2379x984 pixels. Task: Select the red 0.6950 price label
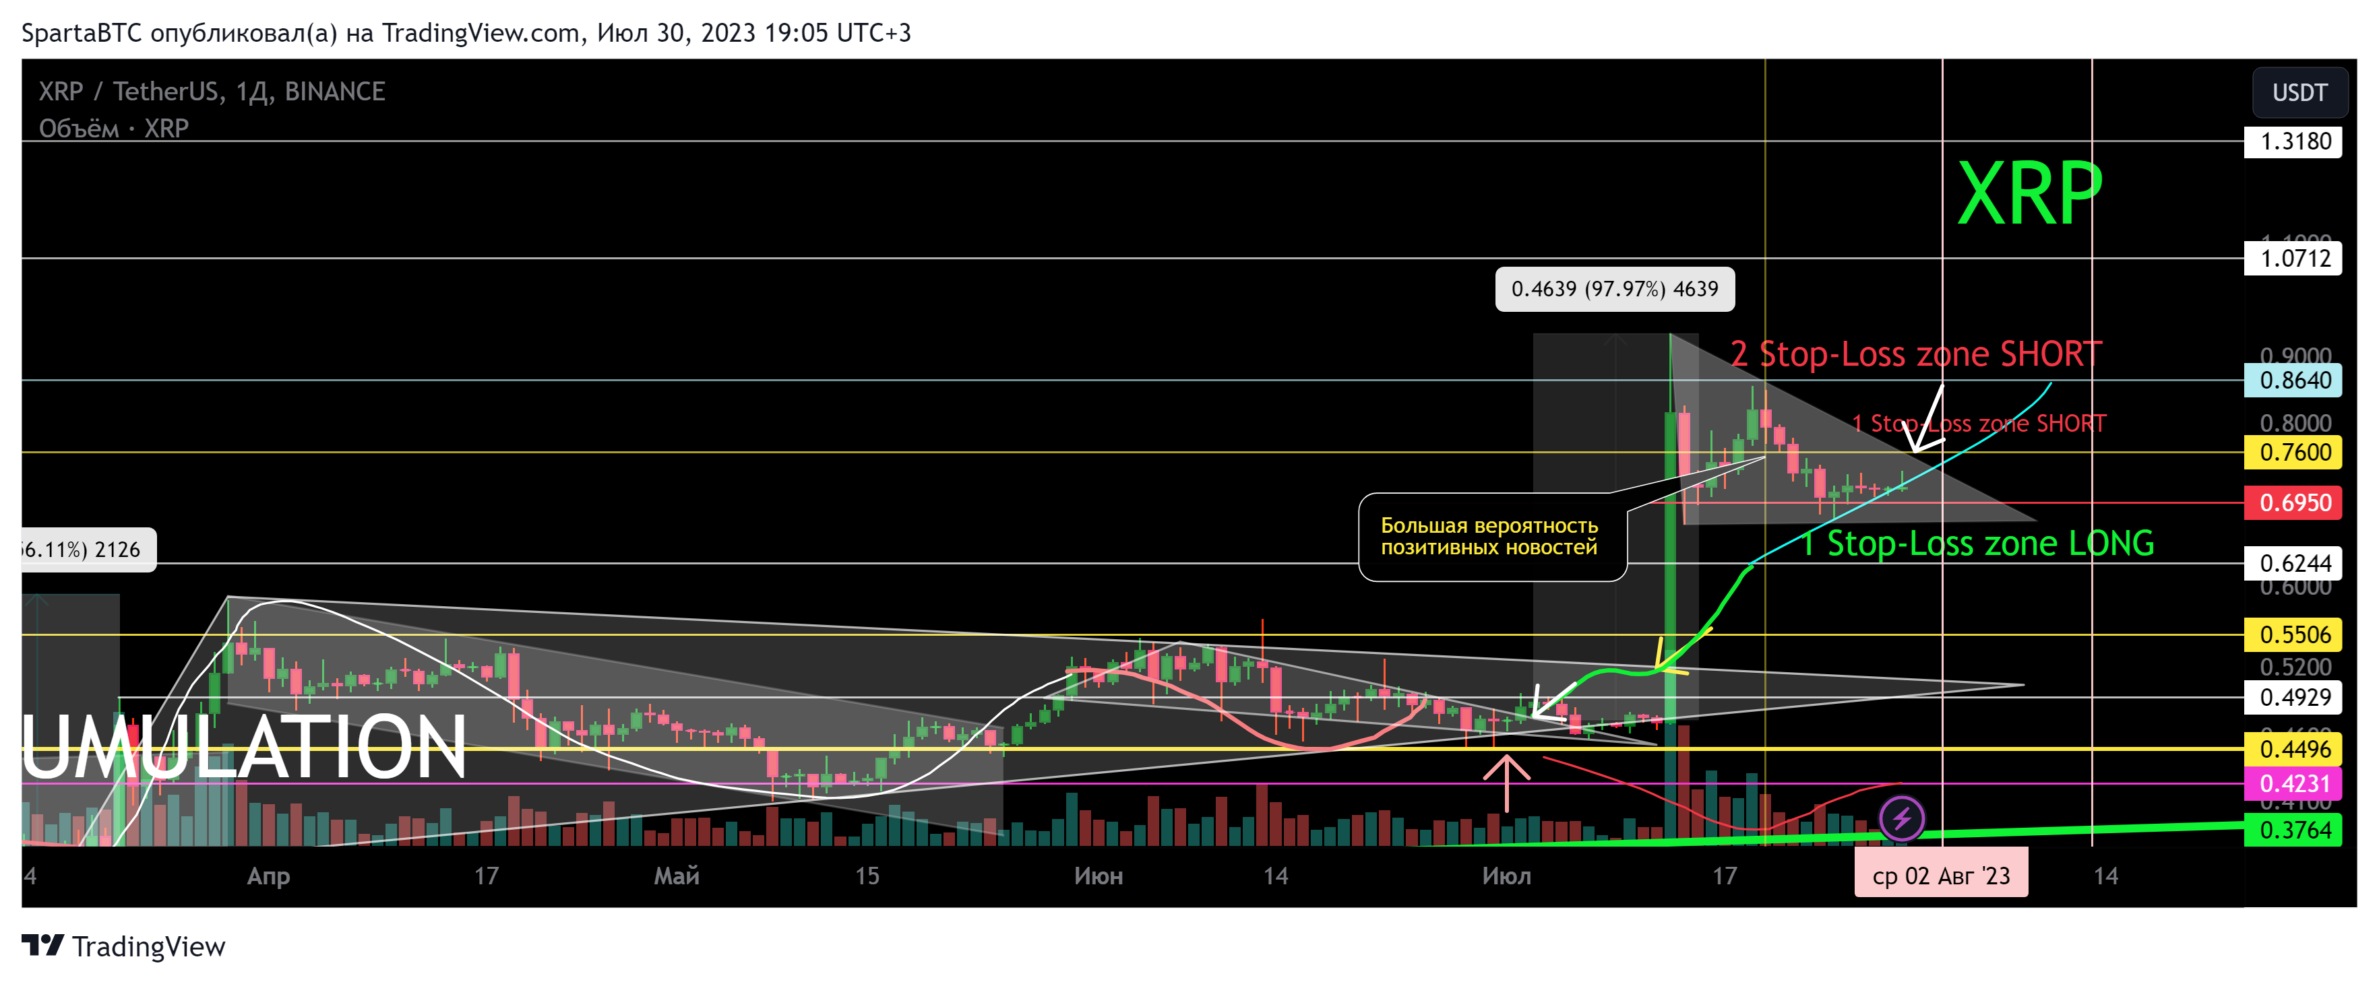[2293, 503]
